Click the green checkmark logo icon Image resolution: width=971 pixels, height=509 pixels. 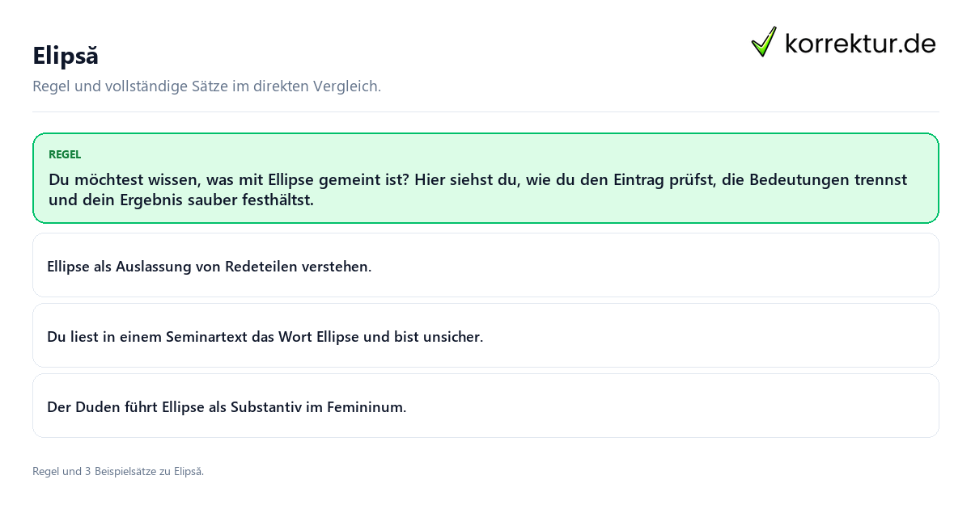(764, 42)
